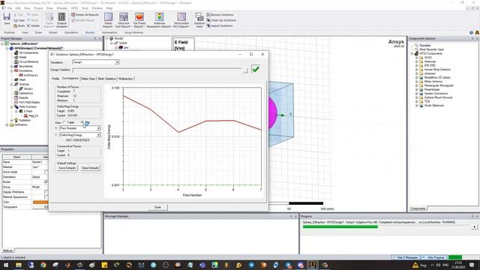Click the green checkmark in Solutions dialog
This screenshot has width=480, height=270.
(x=256, y=69)
